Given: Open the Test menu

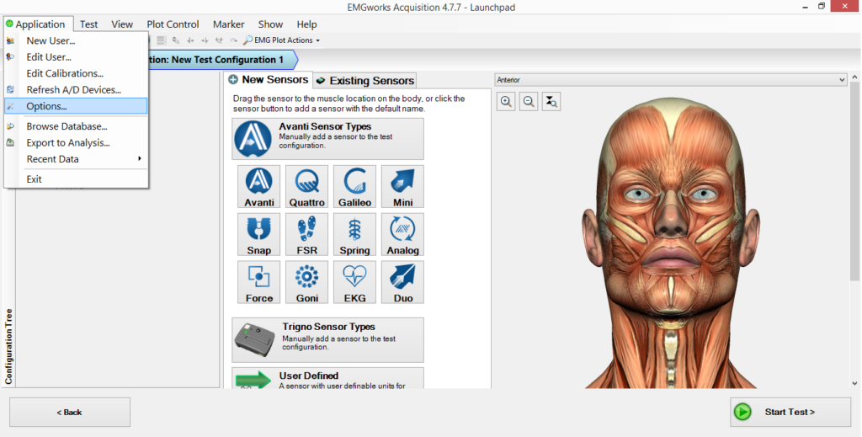Looking at the screenshot, I should coord(88,24).
